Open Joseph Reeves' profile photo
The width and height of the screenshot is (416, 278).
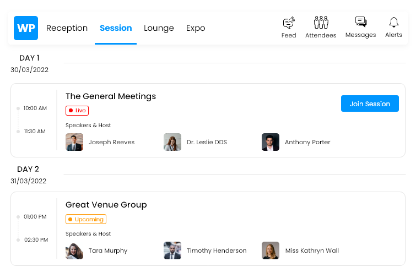pyautogui.click(x=74, y=142)
